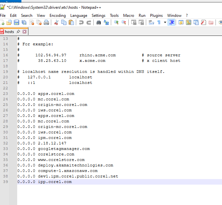Image resolution: width=222 pixels, height=205 pixels.
Task: Open the Plugins menu
Action: pos(156,16)
